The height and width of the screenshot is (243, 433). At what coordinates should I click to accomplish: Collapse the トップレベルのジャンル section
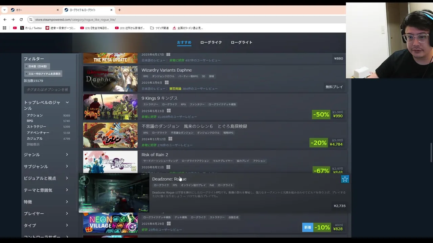coord(67,102)
